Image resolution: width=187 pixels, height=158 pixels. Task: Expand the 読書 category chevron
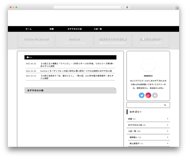[168, 119]
